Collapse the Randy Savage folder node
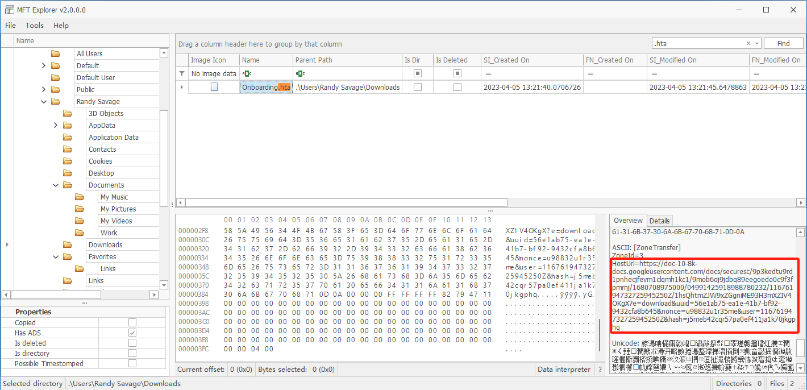 (44, 101)
